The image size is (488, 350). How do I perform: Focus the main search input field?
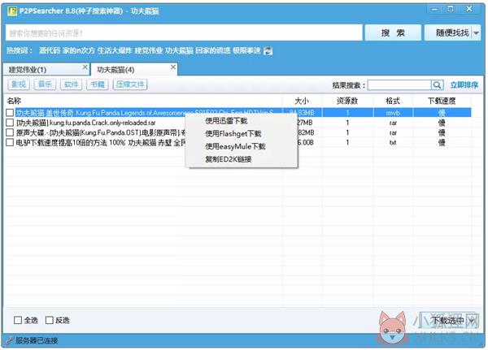(184, 32)
